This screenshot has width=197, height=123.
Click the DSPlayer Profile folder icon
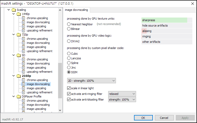pos(19,96)
